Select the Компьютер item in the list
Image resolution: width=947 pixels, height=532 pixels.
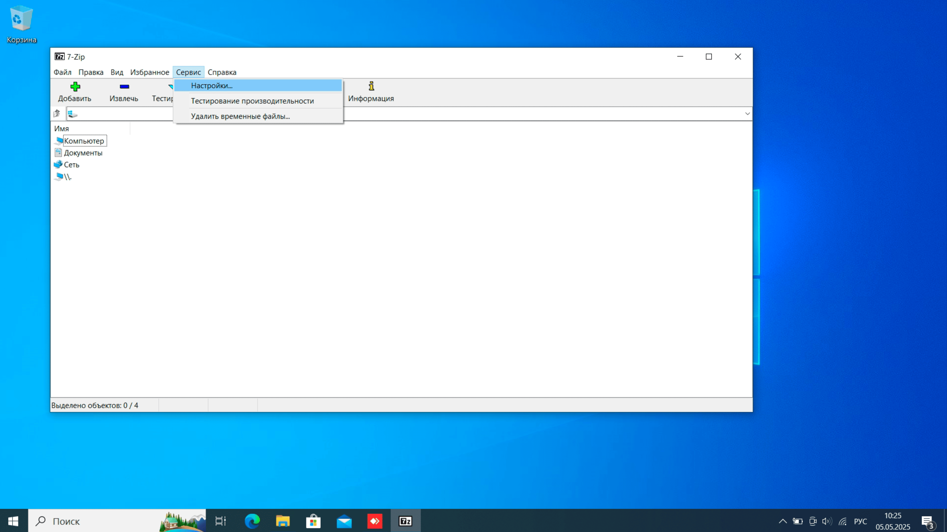point(84,141)
